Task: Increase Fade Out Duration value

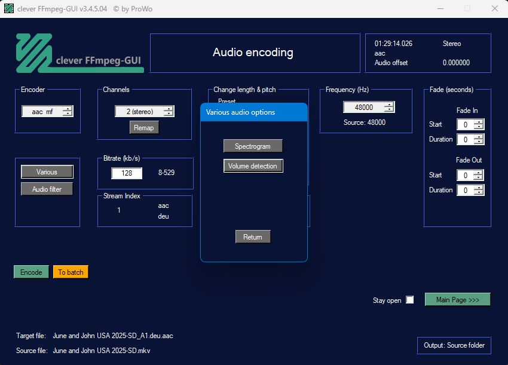Action: (x=479, y=188)
